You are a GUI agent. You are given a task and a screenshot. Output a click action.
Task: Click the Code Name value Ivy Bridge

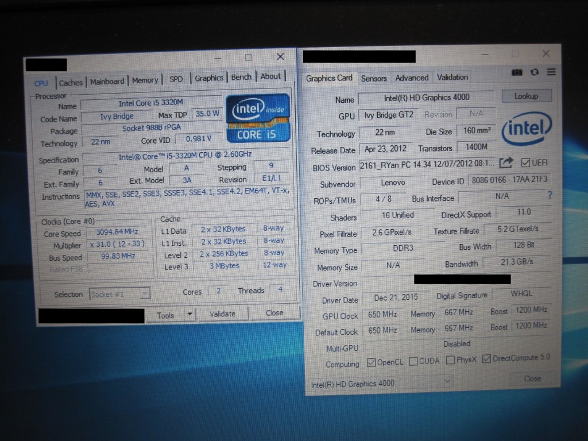117,117
